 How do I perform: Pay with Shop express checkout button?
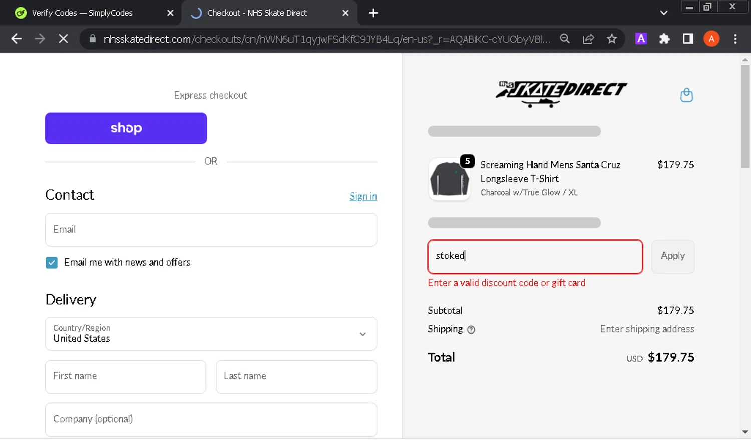(126, 128)
